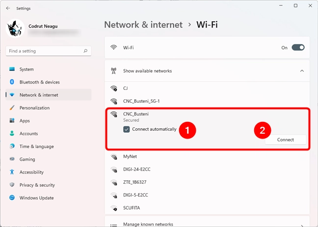
Task: Select the DIGI-5-E2CC network
Action: coord(207,195)
